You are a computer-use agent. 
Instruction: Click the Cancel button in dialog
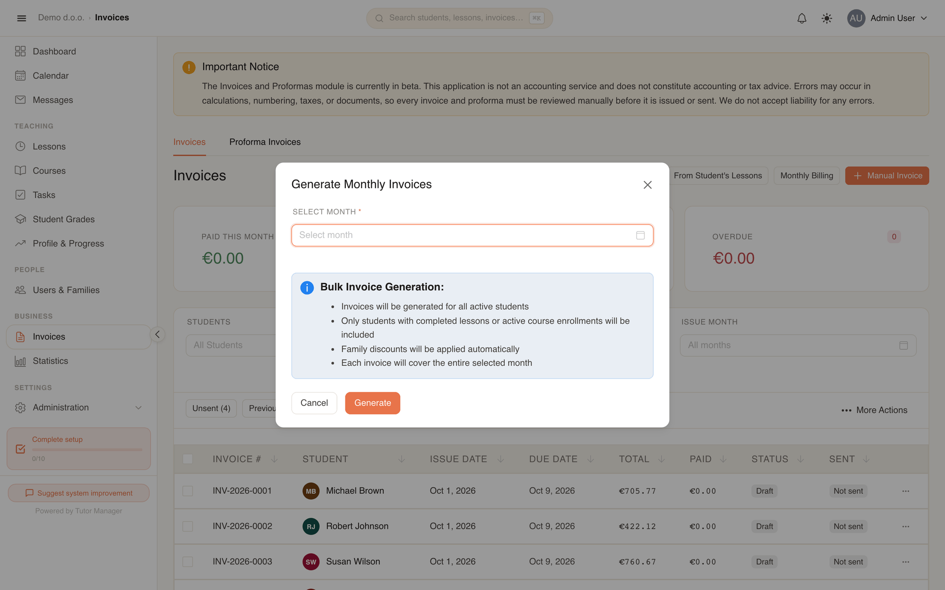(x=314, y=403)
